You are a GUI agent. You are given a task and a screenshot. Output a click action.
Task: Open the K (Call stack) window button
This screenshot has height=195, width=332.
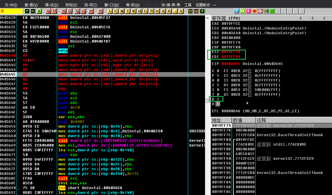click(157, 11)
